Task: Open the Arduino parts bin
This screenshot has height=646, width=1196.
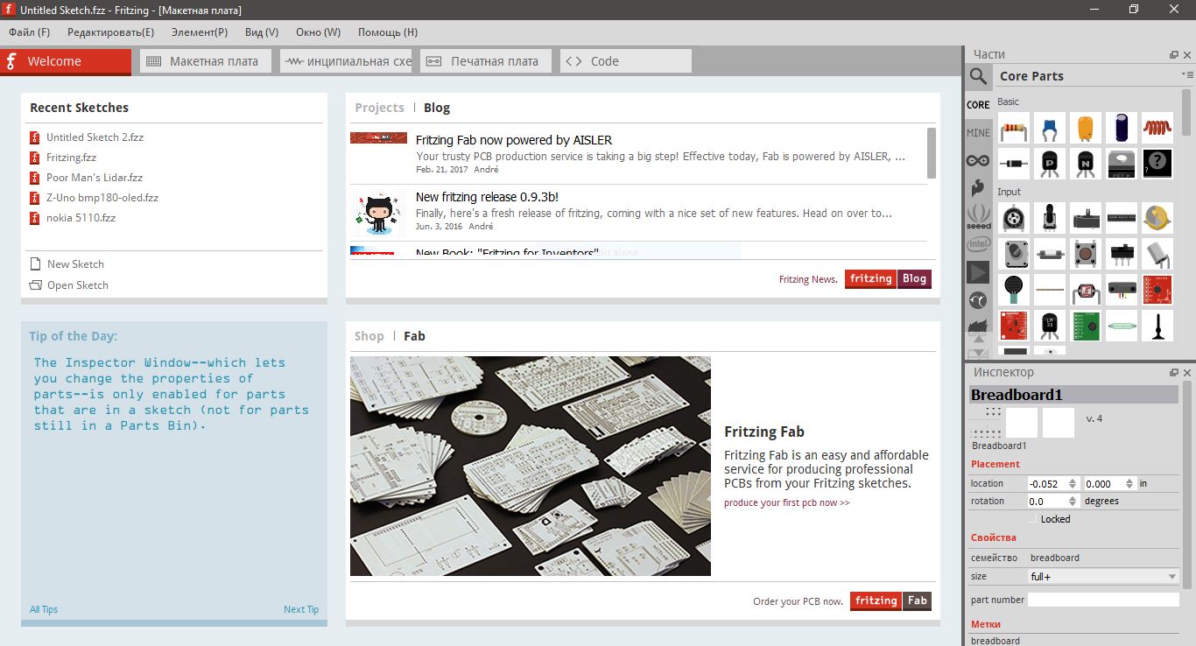Action: [978, 160]
